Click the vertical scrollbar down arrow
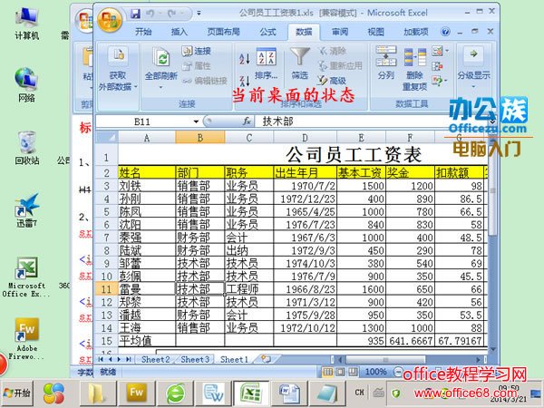The image size is (544, 408). click(493, 349)
